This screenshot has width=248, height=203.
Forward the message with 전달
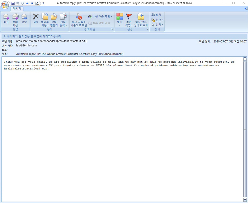click(x=24, y=19)
